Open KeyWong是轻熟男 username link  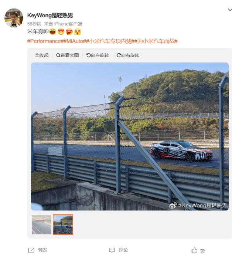point(50,16)
